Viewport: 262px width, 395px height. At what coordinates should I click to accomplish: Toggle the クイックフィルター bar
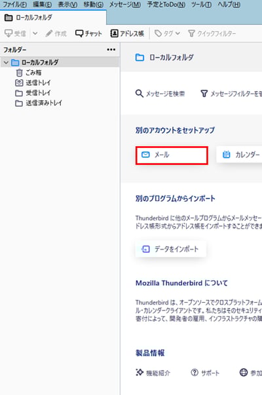click(x=212, y=33)
